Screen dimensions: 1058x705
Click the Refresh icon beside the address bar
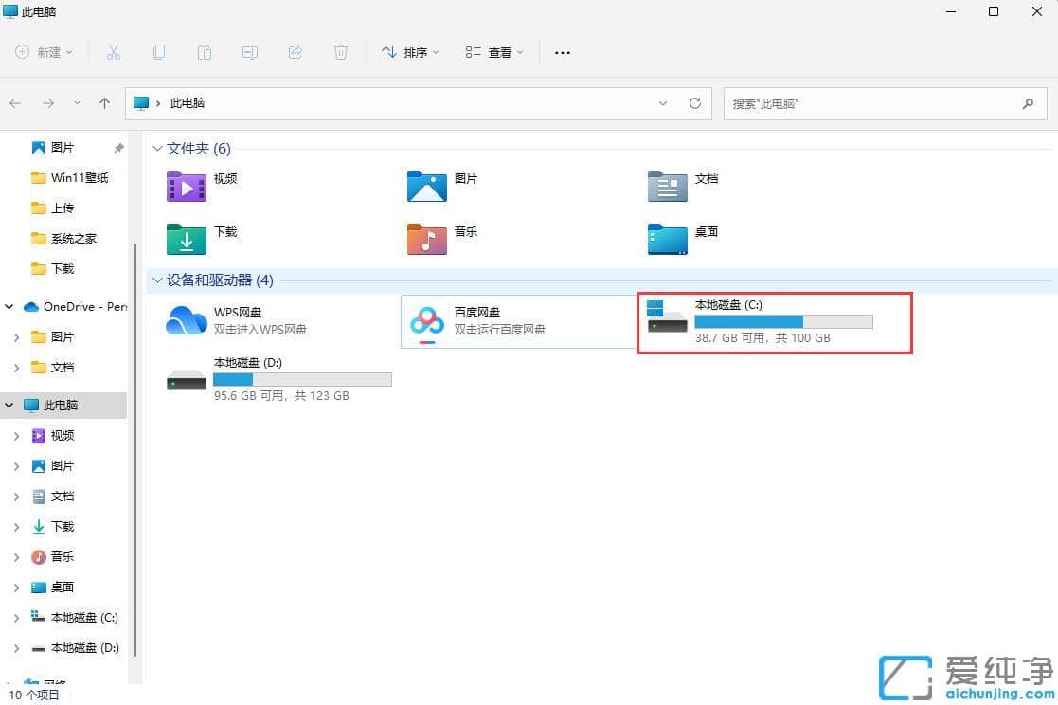(694, 104)
